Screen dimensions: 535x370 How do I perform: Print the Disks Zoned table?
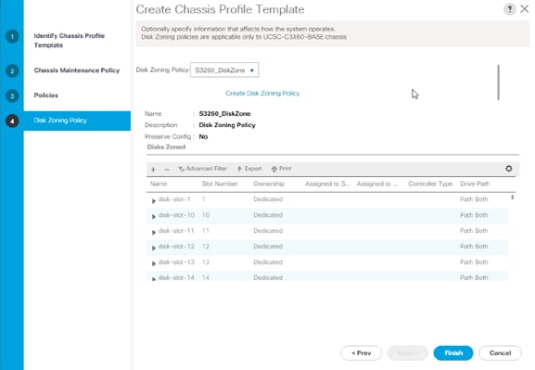coord(281,169)
